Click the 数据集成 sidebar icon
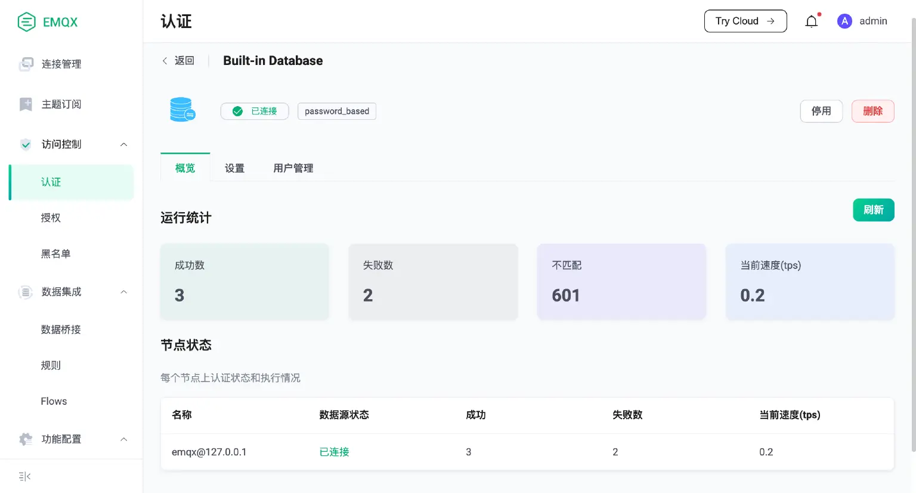 [25, 292]
